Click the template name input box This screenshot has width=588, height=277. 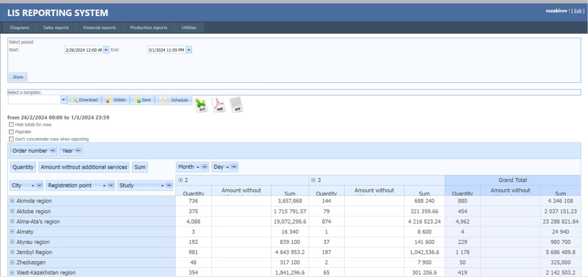point(34,100)
